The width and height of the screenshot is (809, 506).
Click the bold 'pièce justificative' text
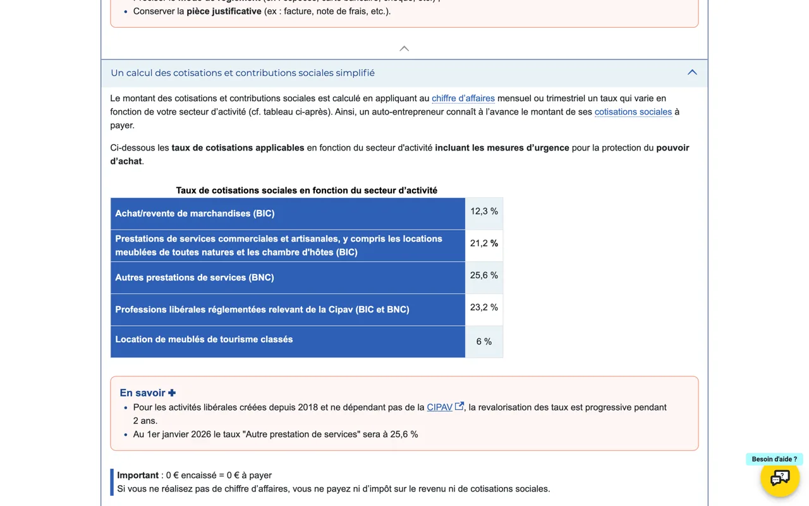224,11
